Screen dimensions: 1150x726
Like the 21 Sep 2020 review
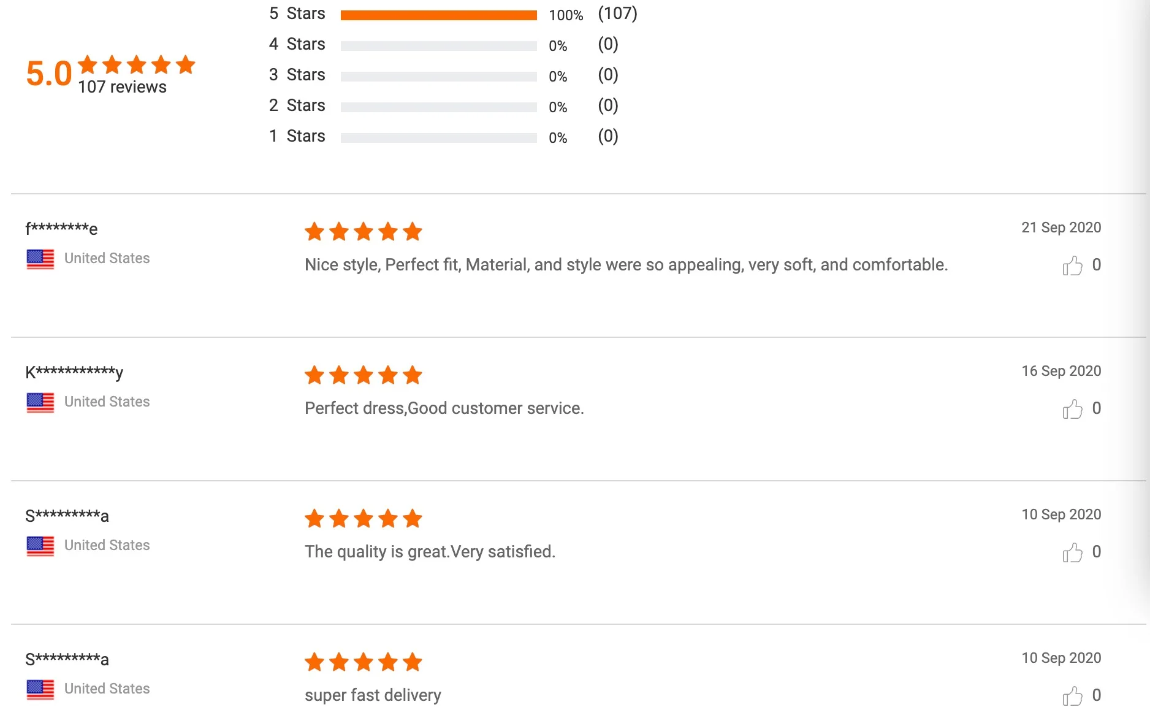tap(1072, 266)
